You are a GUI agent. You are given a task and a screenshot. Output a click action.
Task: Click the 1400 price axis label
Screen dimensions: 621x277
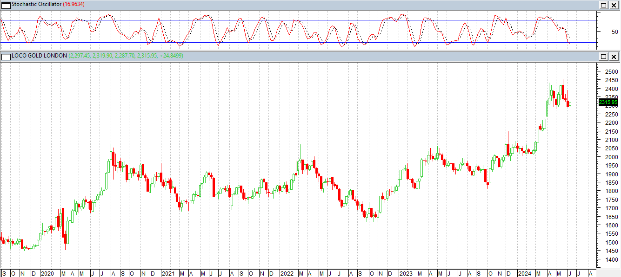click(612, 259)
